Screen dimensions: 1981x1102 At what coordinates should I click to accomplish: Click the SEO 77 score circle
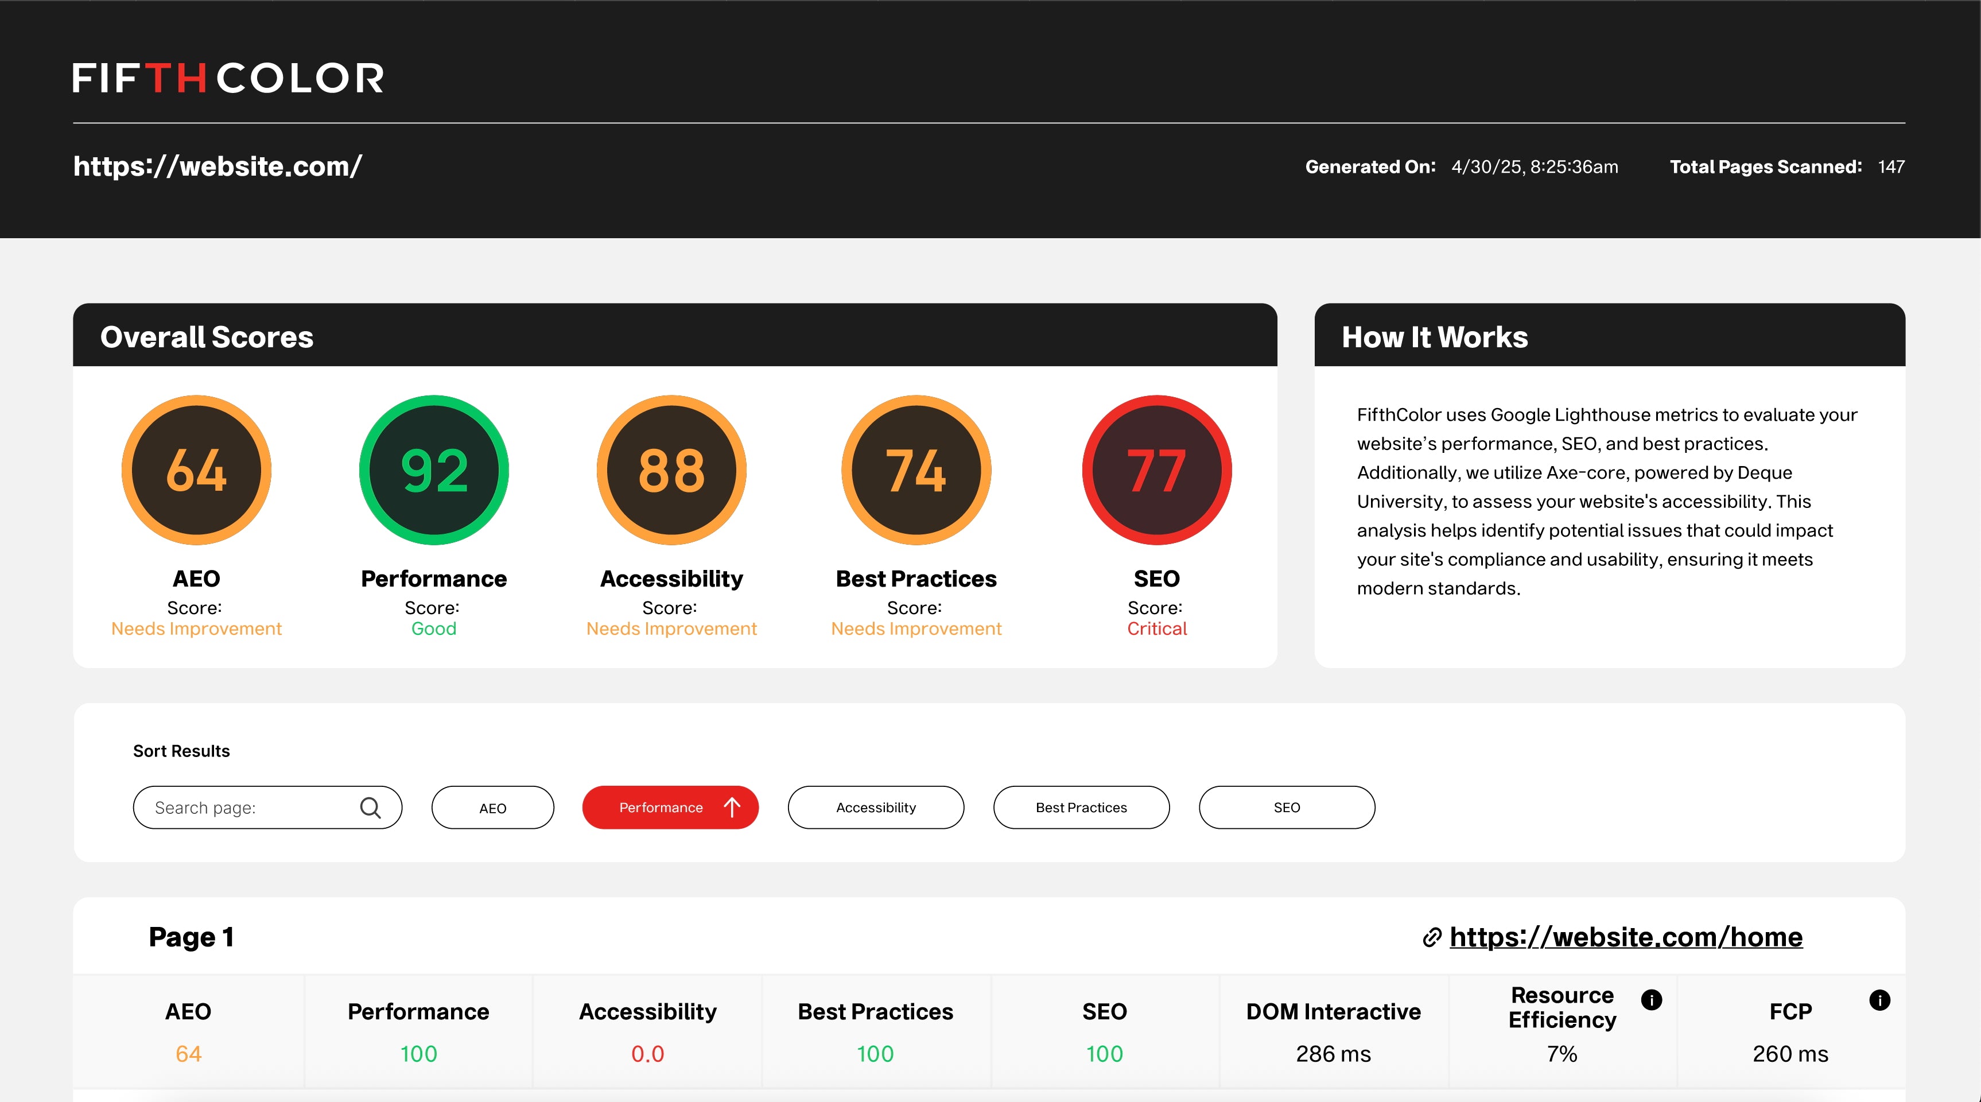coord(1156,470)
